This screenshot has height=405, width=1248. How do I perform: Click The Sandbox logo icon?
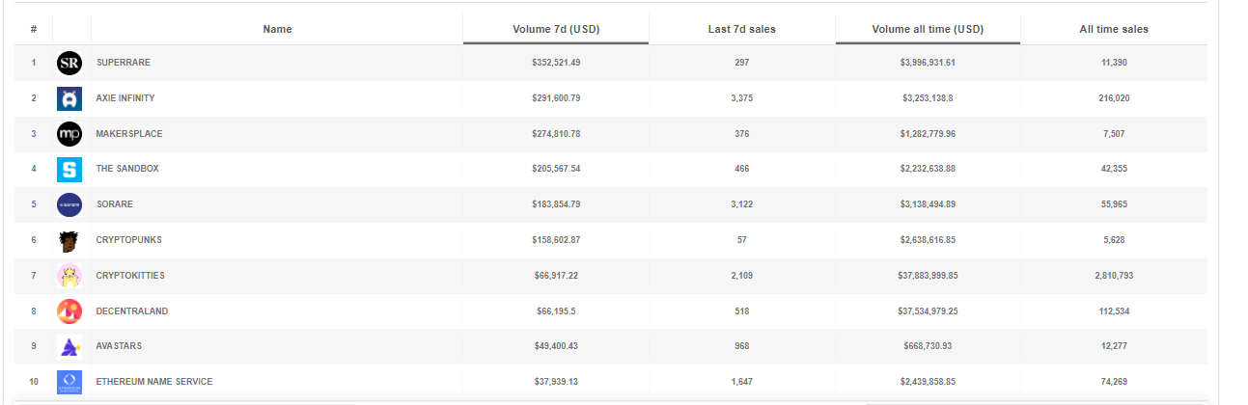tap(69, 170)
